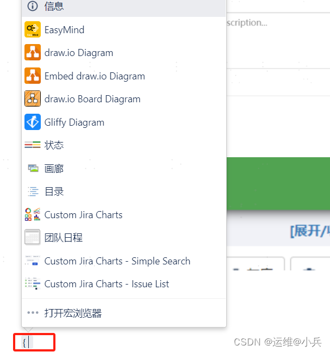The image size is (330, 352).
Task: Click the blue Gliffy Diagram icon
Action: pyautogui.click(x=33, y=122)
